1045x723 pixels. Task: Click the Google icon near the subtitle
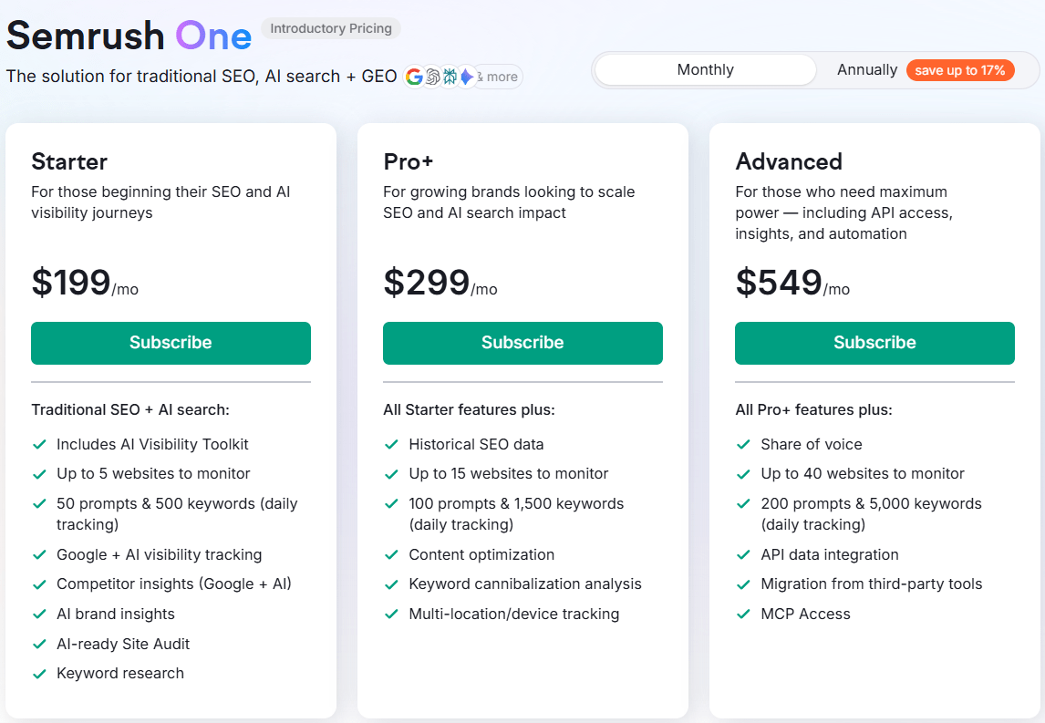click(414, 77)
